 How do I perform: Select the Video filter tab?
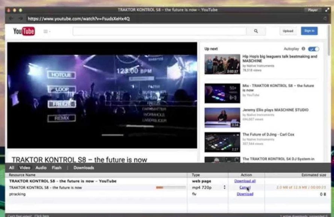click(x=25, y=168)
